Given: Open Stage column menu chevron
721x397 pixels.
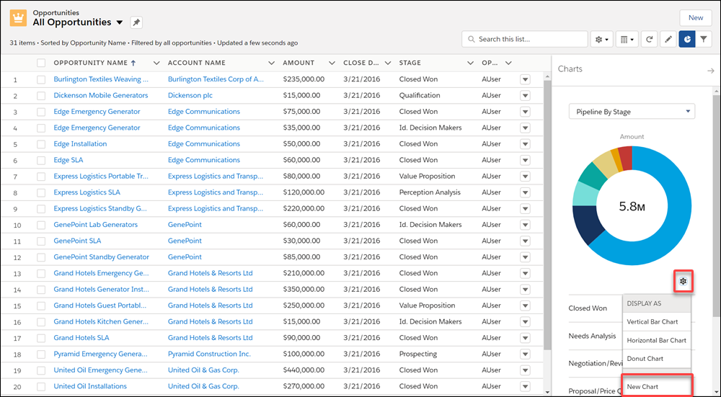Looking at the screenshot, I should pyautogui.click(x=470, y=63).
